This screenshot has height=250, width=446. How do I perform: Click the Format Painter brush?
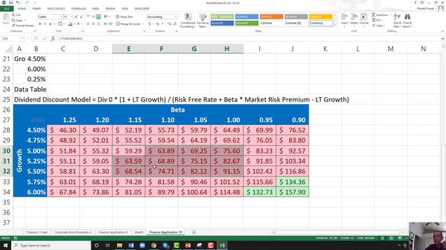[13, 26]
